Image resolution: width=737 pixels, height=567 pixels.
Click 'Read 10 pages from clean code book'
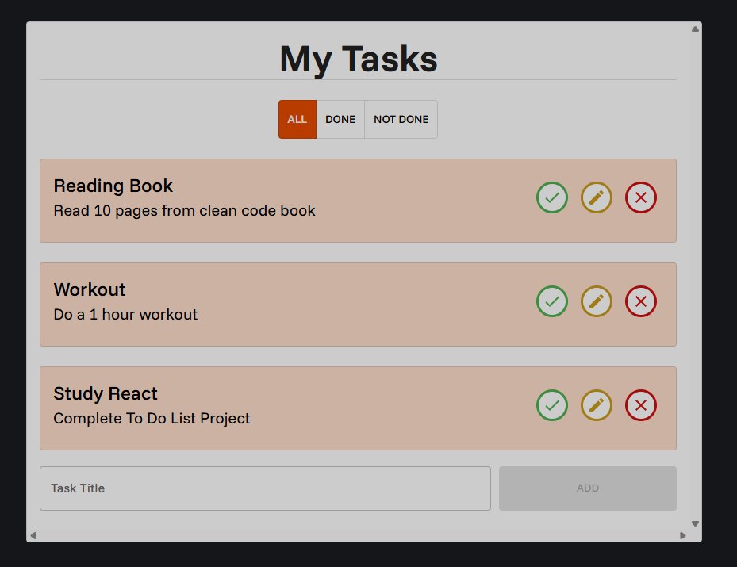point(184,211)
